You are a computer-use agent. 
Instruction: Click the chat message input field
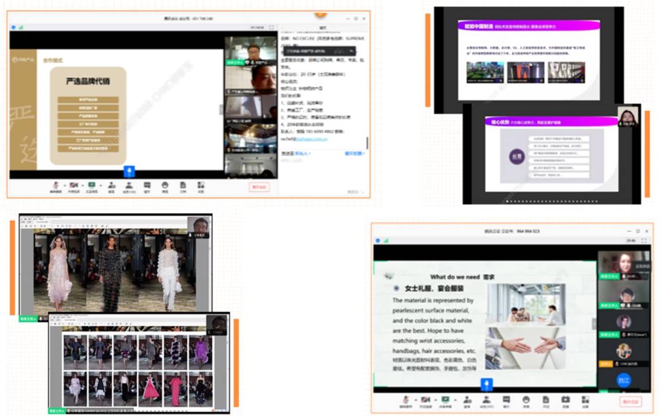click(323, 171)
